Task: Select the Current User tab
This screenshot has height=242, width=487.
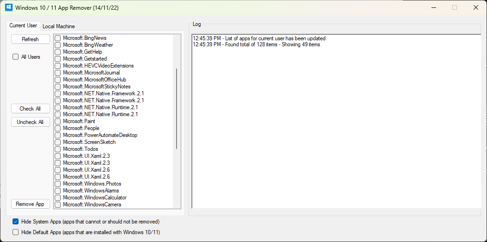Action: click(23, 26)
